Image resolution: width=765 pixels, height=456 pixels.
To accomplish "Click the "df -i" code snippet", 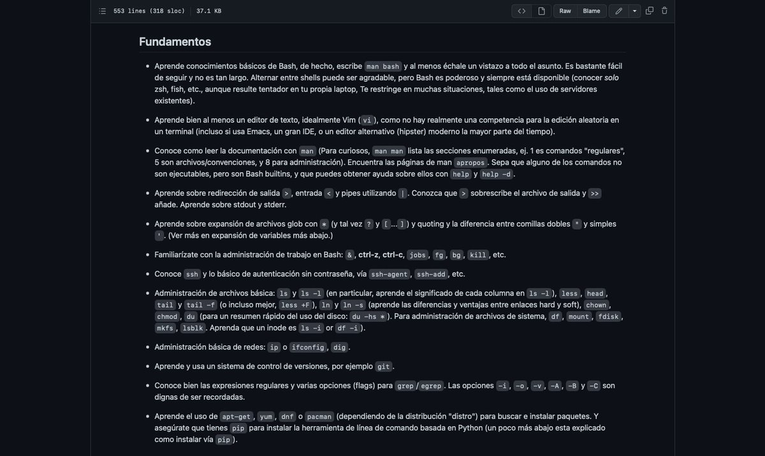I will pos(347,328).
